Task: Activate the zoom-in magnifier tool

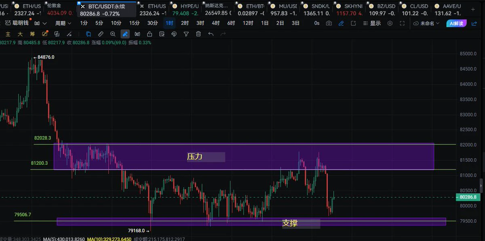Action: (x=113, y=34)
